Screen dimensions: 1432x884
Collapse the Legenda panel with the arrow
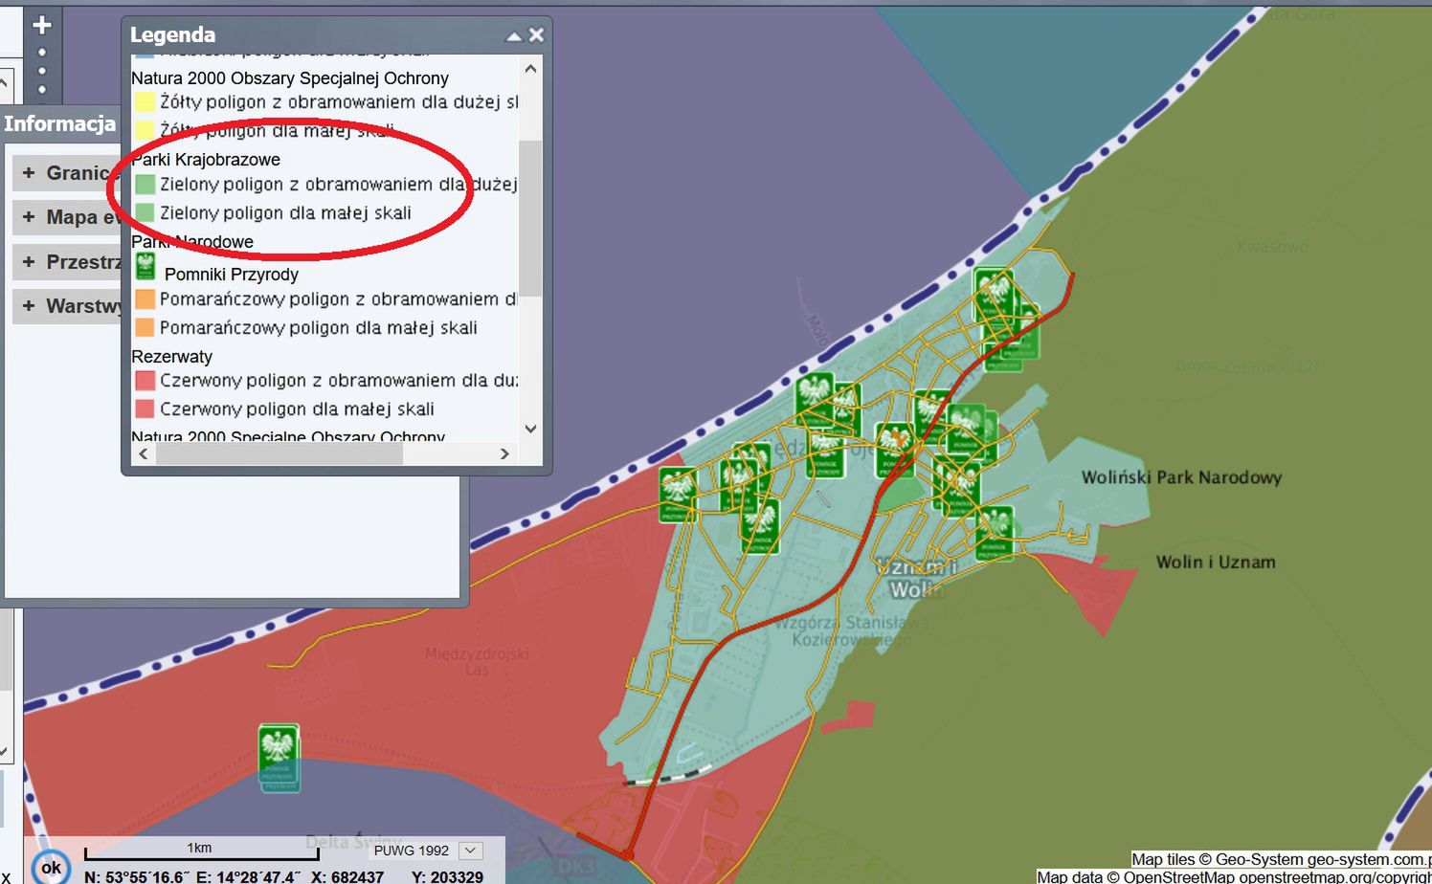pos(514,35)
